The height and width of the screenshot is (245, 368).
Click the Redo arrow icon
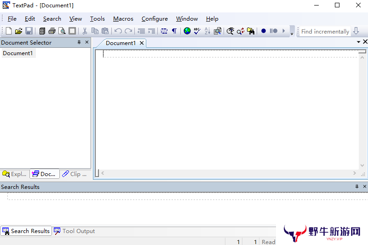click(128, 31)
